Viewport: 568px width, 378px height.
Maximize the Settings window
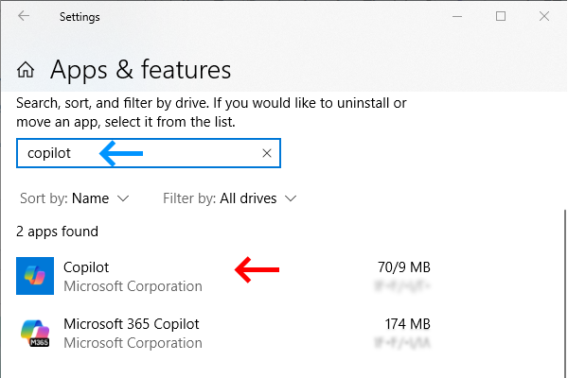501,16
